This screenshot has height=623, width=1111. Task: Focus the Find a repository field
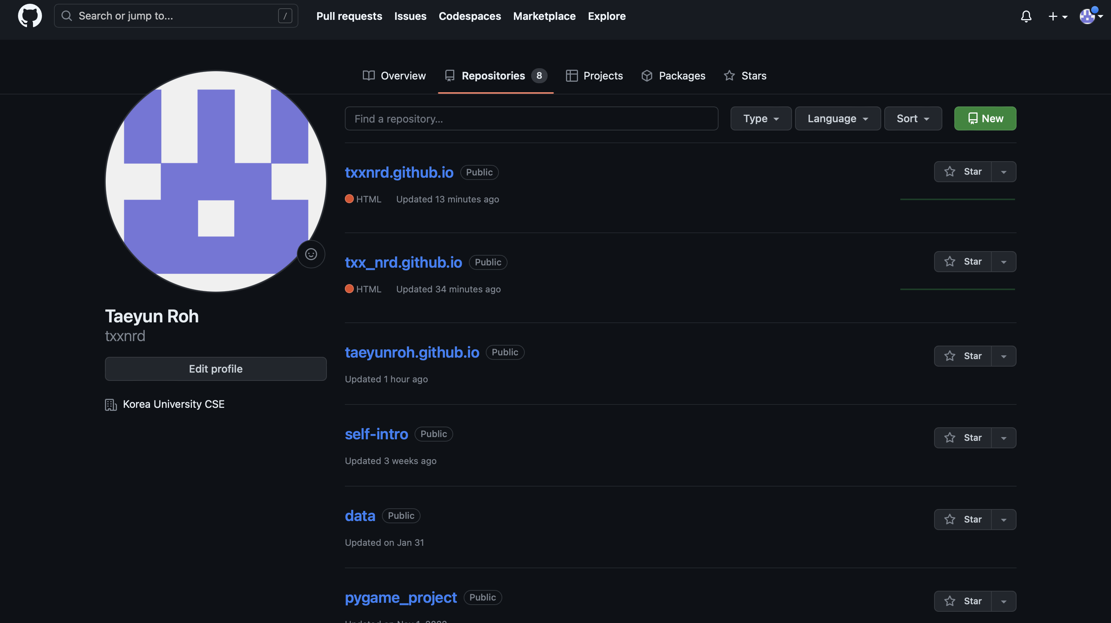[531, 119]
